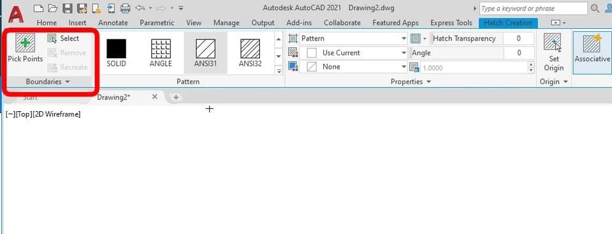Viewport: 612px width, 234px height.
Task: Click the Save icon in quick access toolbar
Action: (x=67, y=8)
